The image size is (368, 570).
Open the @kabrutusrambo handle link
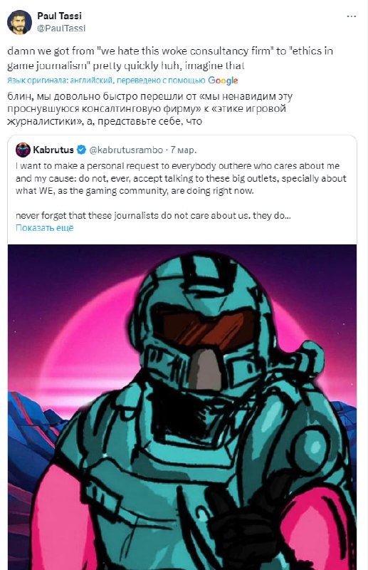point(126,150)
